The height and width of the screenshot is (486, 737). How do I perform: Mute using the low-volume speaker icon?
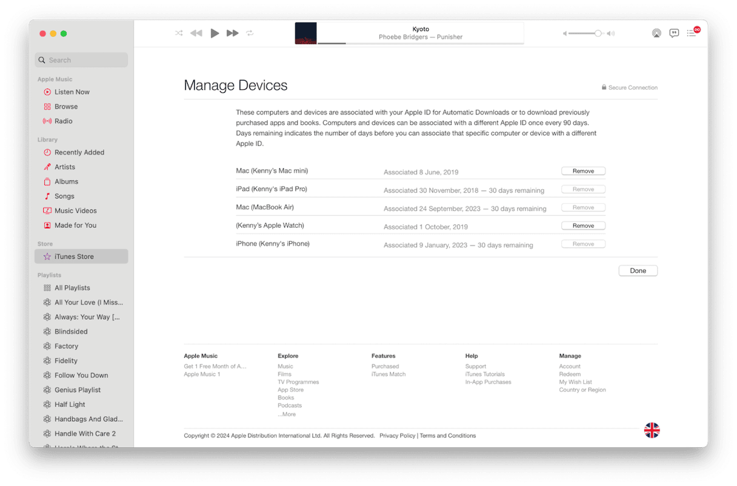565,33
